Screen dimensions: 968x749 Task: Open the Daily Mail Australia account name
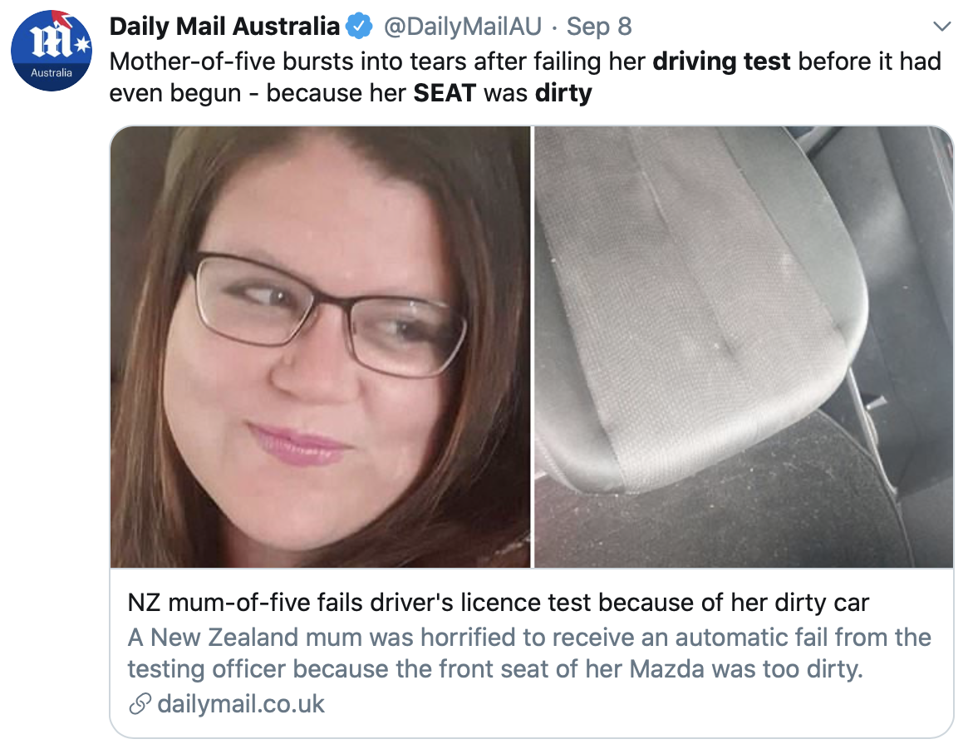click(x=224, y=26)
